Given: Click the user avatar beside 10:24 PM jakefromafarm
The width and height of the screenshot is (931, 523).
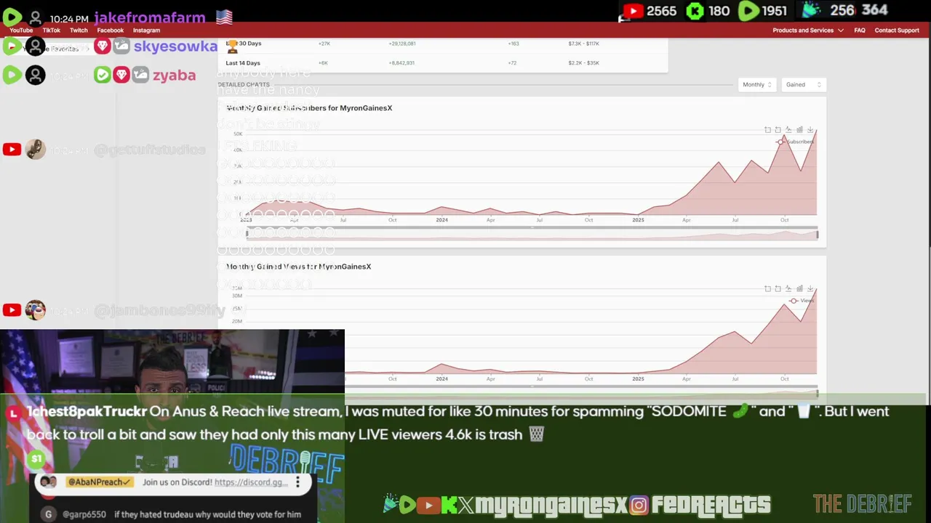Looking at the screenshot, I should [34, 18].
